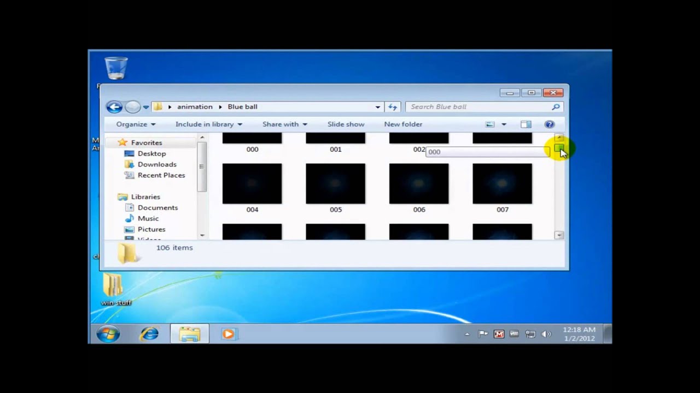
Task: Expand the views options dropdown arrow
Action: [504, 124]
